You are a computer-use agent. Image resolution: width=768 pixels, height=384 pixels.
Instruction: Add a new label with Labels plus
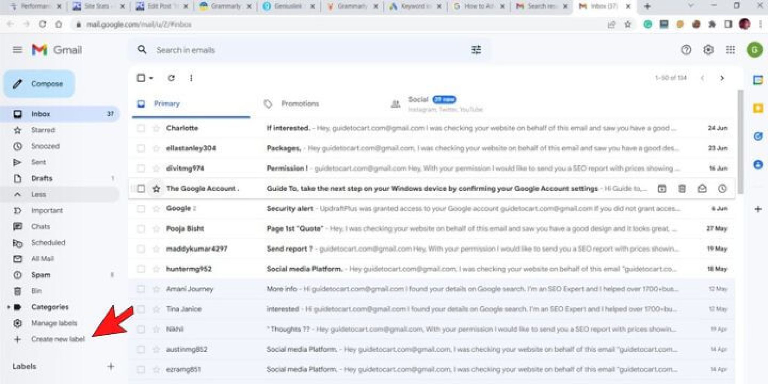click(111, 366)
